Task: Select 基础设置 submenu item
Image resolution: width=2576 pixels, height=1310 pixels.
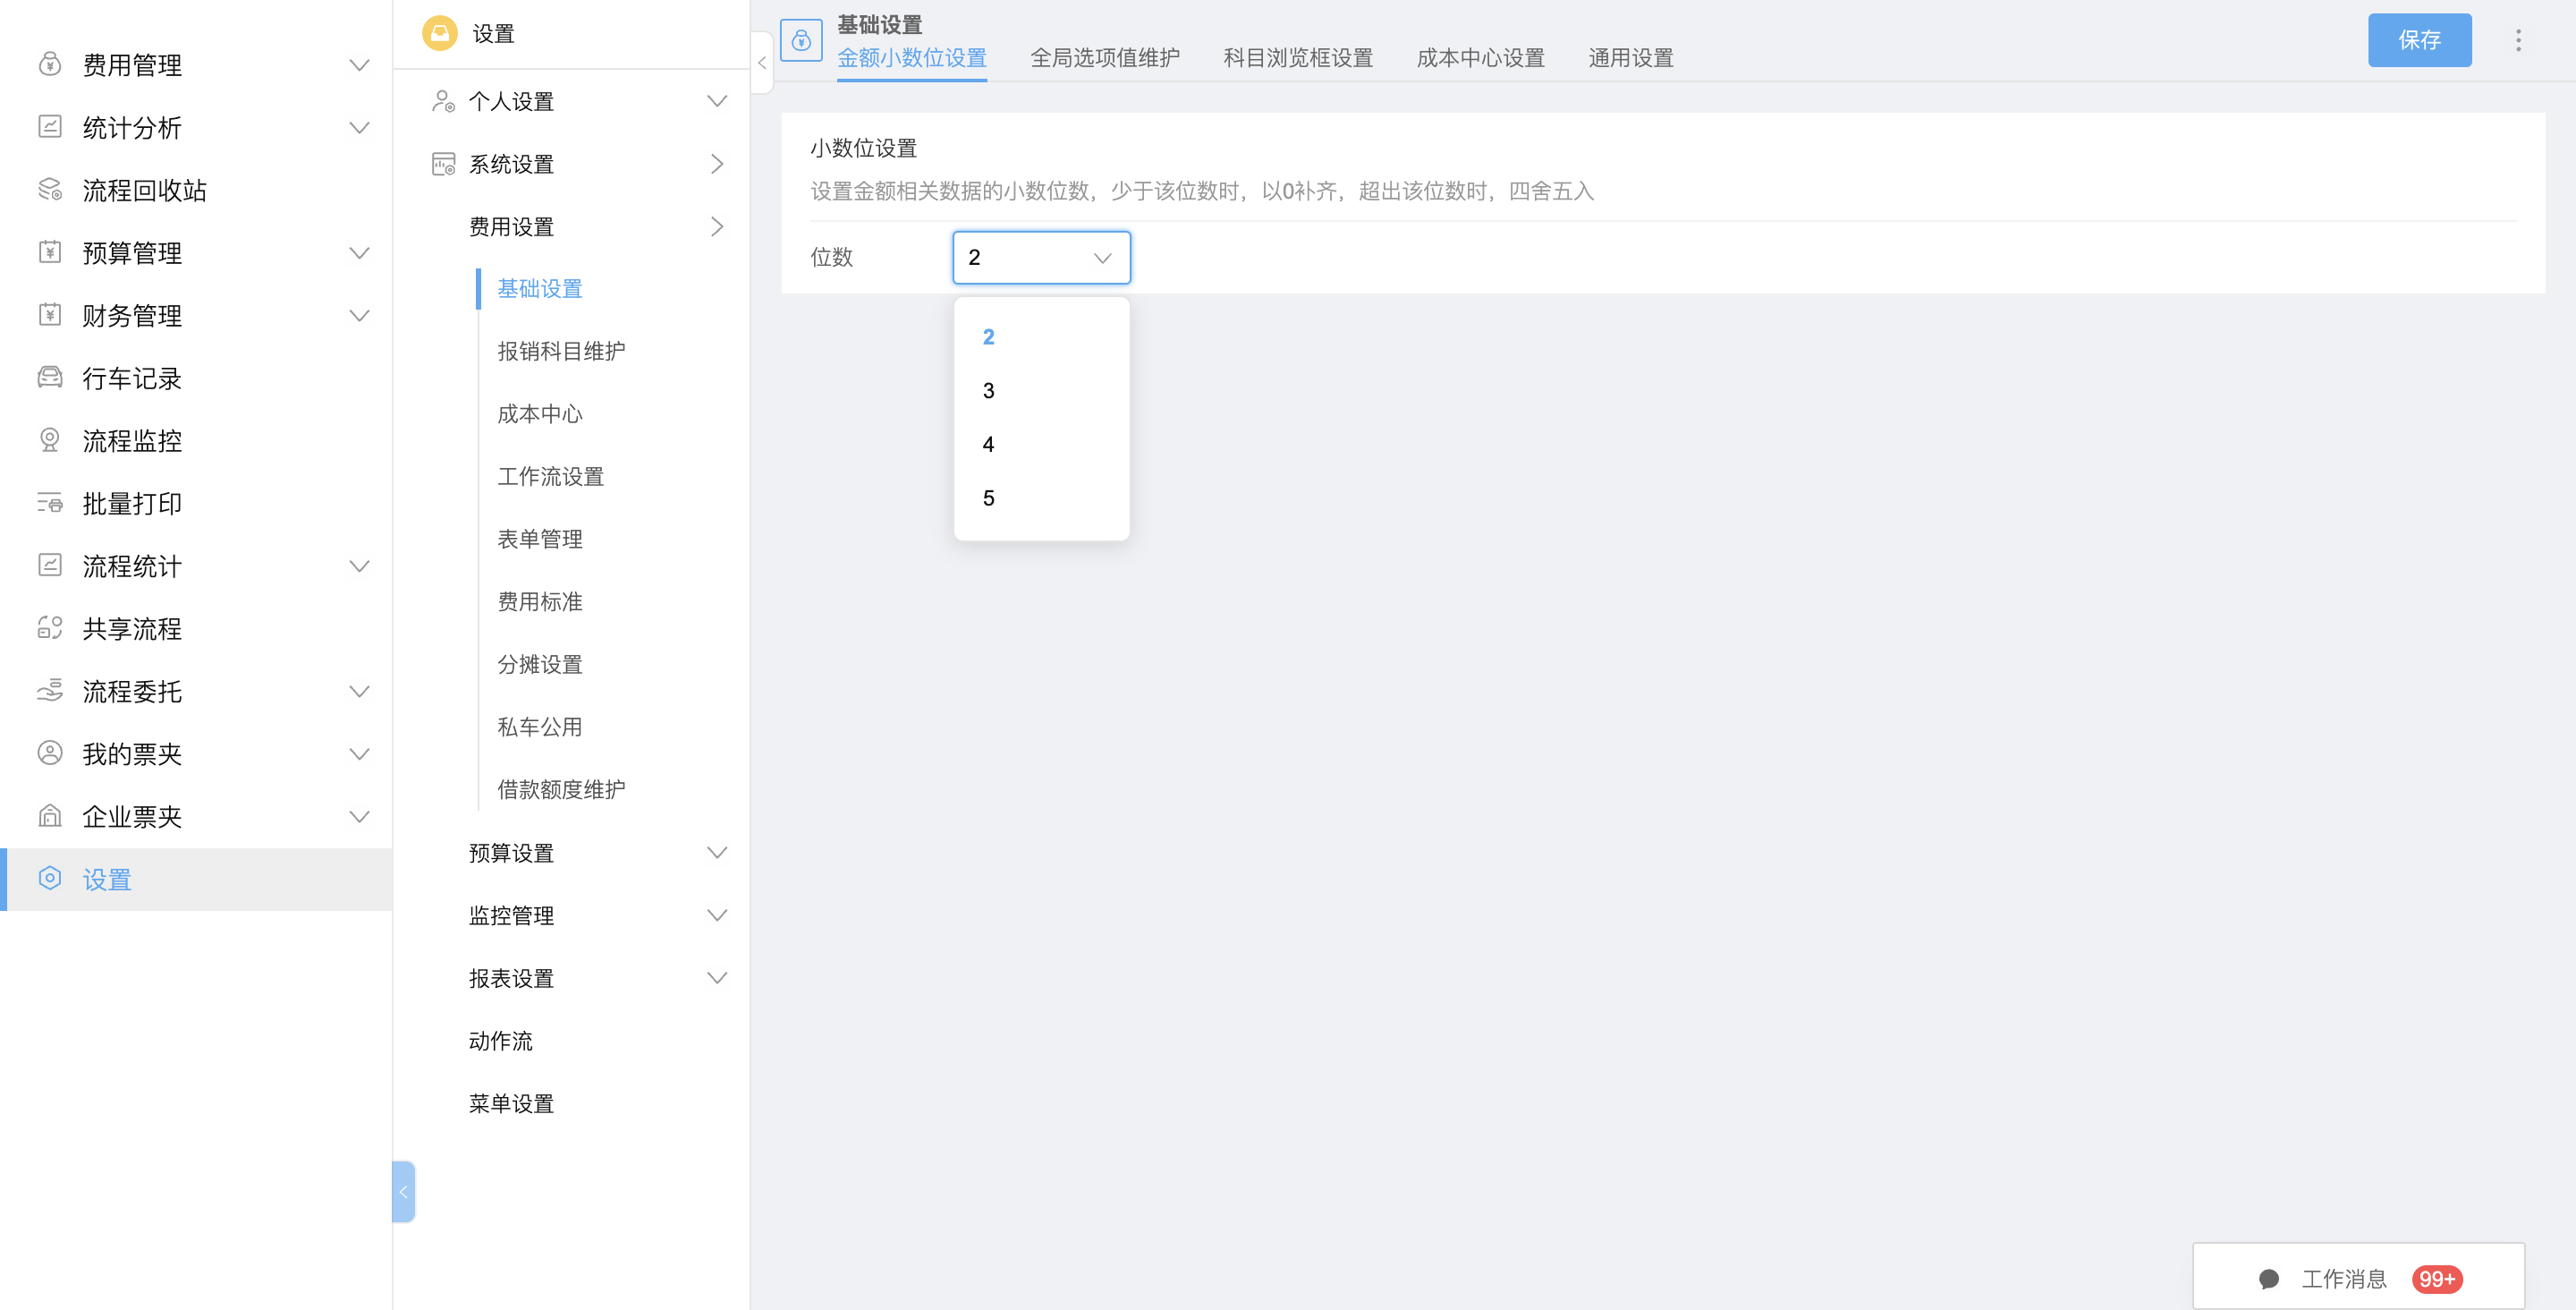Action: tap(540, 288)
